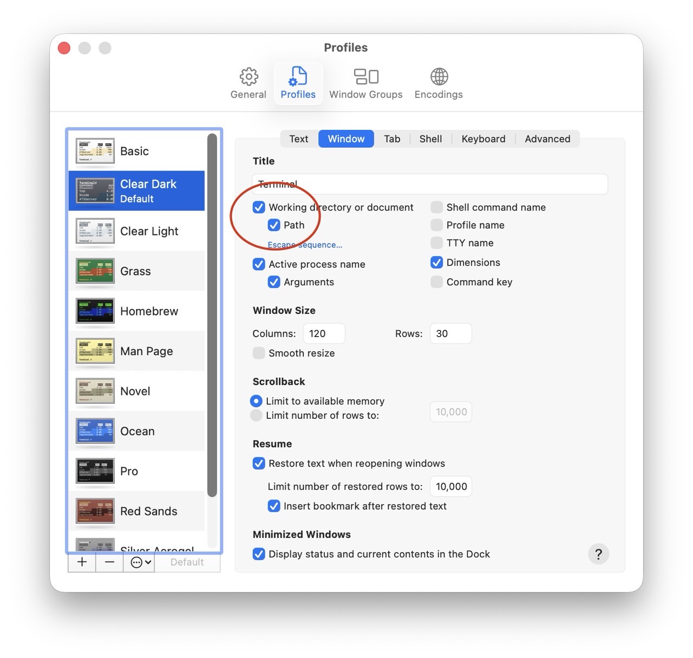Image resolution: width=693 pixels, height=658 pixels.
Task: Pick the Homebrew profile thumbnail
Action: click(95, 311)
